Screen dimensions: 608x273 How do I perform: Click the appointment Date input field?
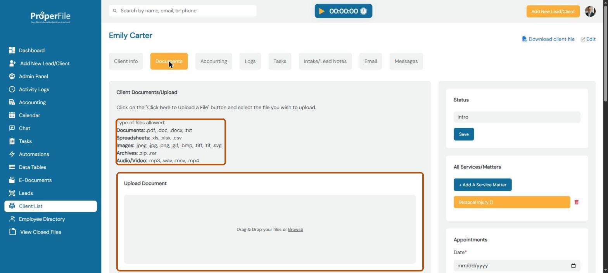[x=517, y=266]
